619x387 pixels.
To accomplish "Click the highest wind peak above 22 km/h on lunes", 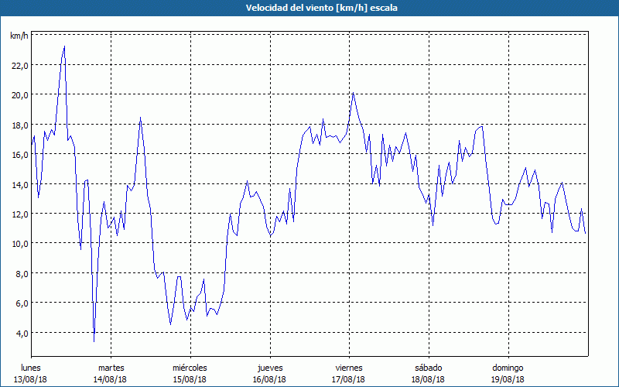I will pyautogui.click(x=64, y=46).
